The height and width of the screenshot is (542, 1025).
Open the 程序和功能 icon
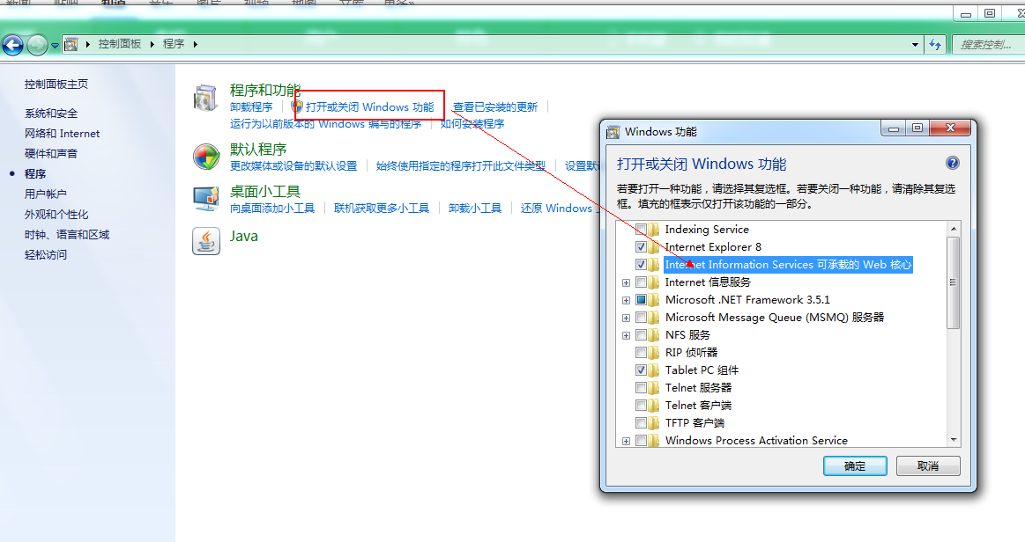[205, 99]
